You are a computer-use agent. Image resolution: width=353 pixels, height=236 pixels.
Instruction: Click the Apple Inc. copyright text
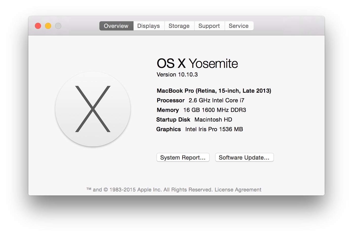pos(149,190)
